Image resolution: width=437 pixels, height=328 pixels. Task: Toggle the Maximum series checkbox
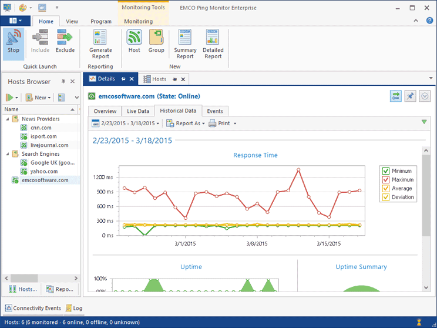pos(386,180)
